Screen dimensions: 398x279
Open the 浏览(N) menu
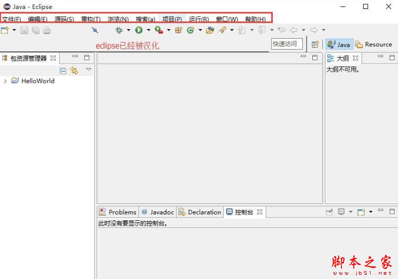click(x=118, y=19)
